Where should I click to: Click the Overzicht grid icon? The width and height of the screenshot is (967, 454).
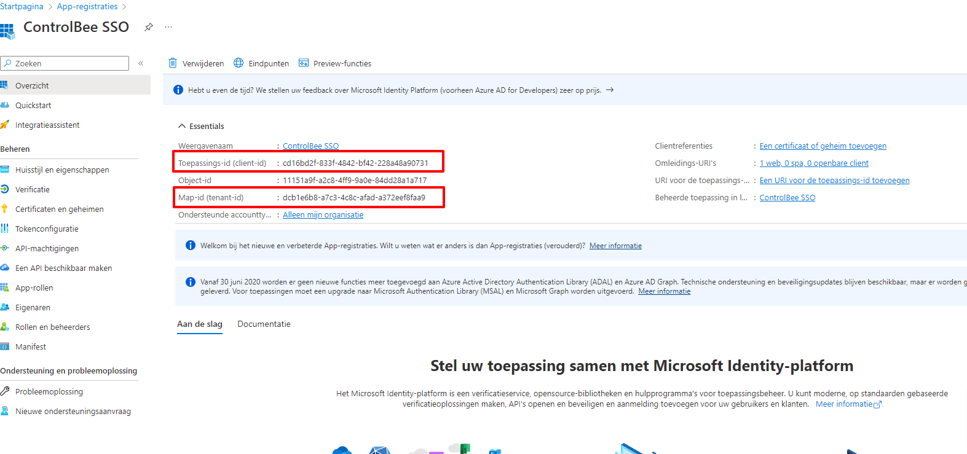pyautogui.click(x=4, y=85)
